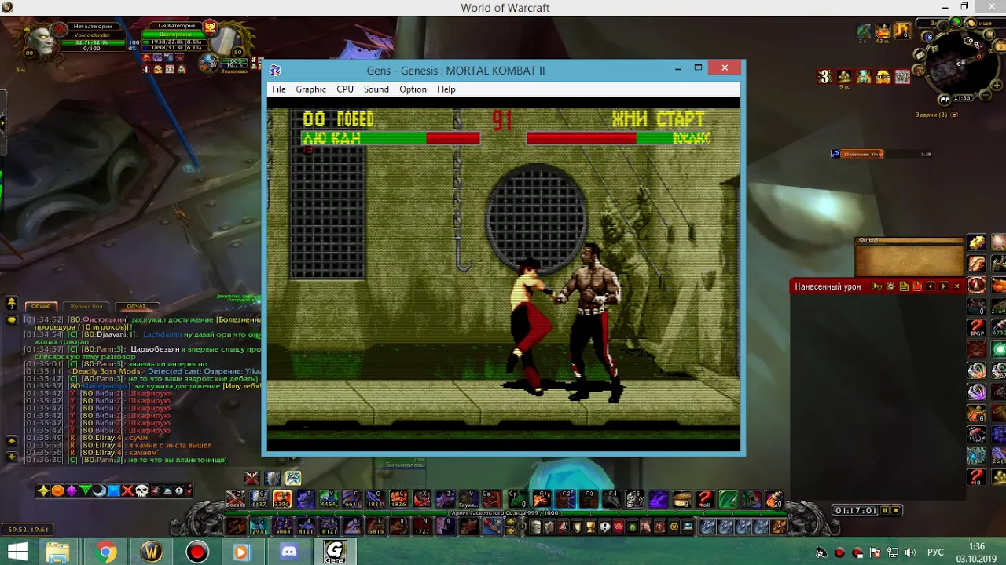Open the Sound menu in Gens
The width and height of the screenshot is (1006, 565).
click(376, 89)
